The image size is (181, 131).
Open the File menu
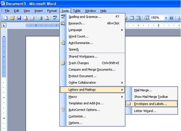[7, 11]
